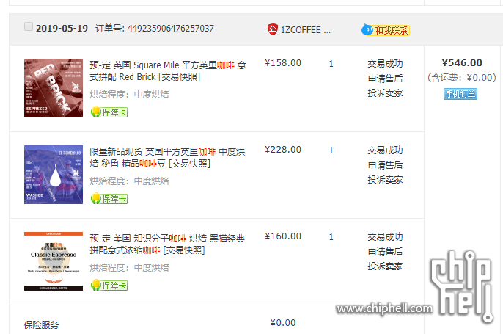
Task: Click 申请售后 for the ¥160.00 item
Action: click(385, 252)
